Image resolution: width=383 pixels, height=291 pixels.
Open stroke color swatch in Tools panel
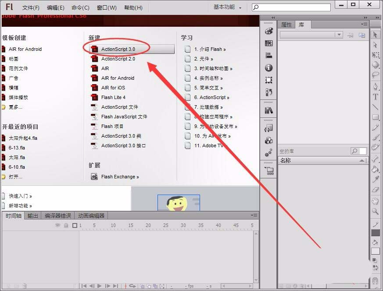376,233
